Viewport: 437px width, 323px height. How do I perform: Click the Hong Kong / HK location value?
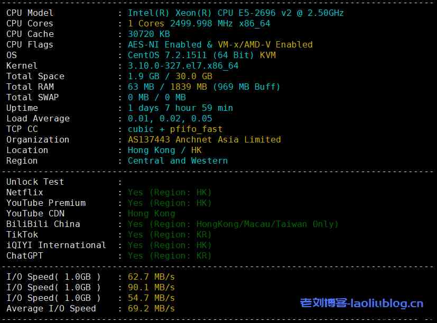point(165,150)
